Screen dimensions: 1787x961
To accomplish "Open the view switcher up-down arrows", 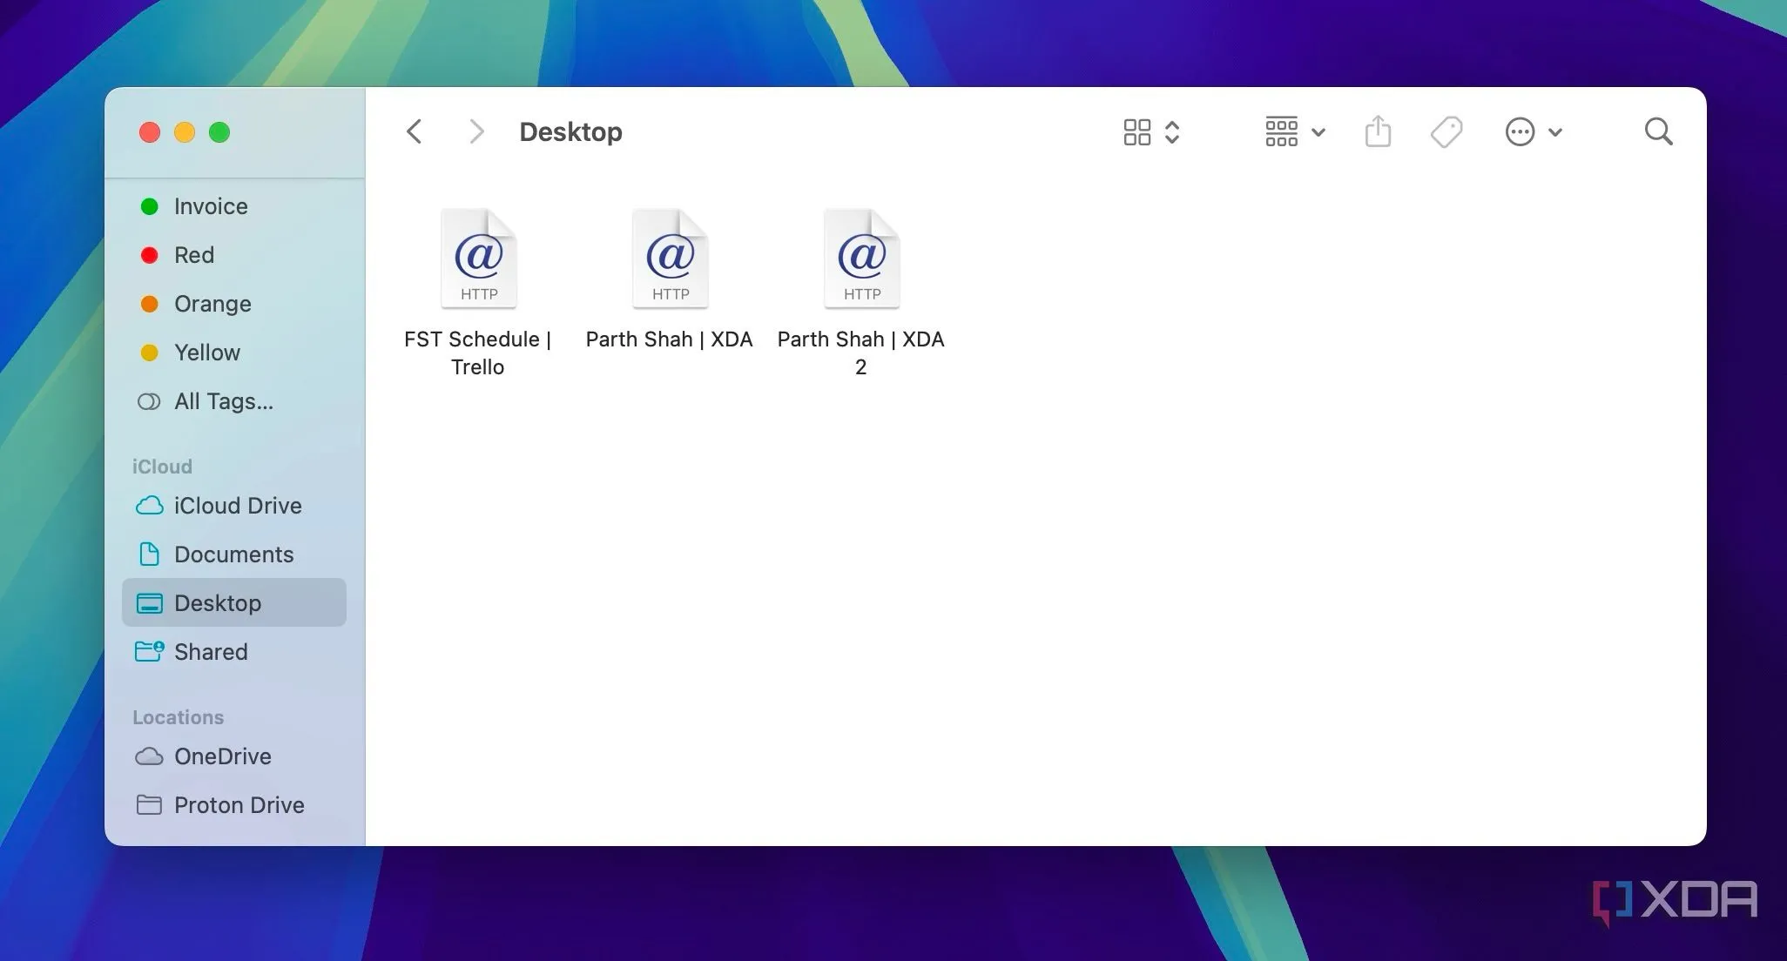I will [1172, 132].
